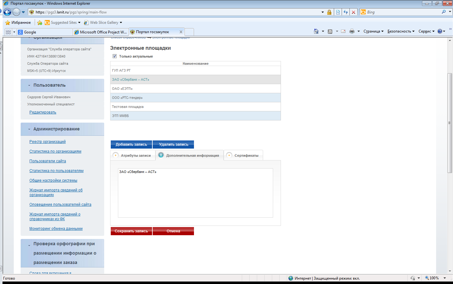Viewport: 453px width, 284px height.
Task: Click the security lock icon in address bar
Action: [x=329, y=12]
